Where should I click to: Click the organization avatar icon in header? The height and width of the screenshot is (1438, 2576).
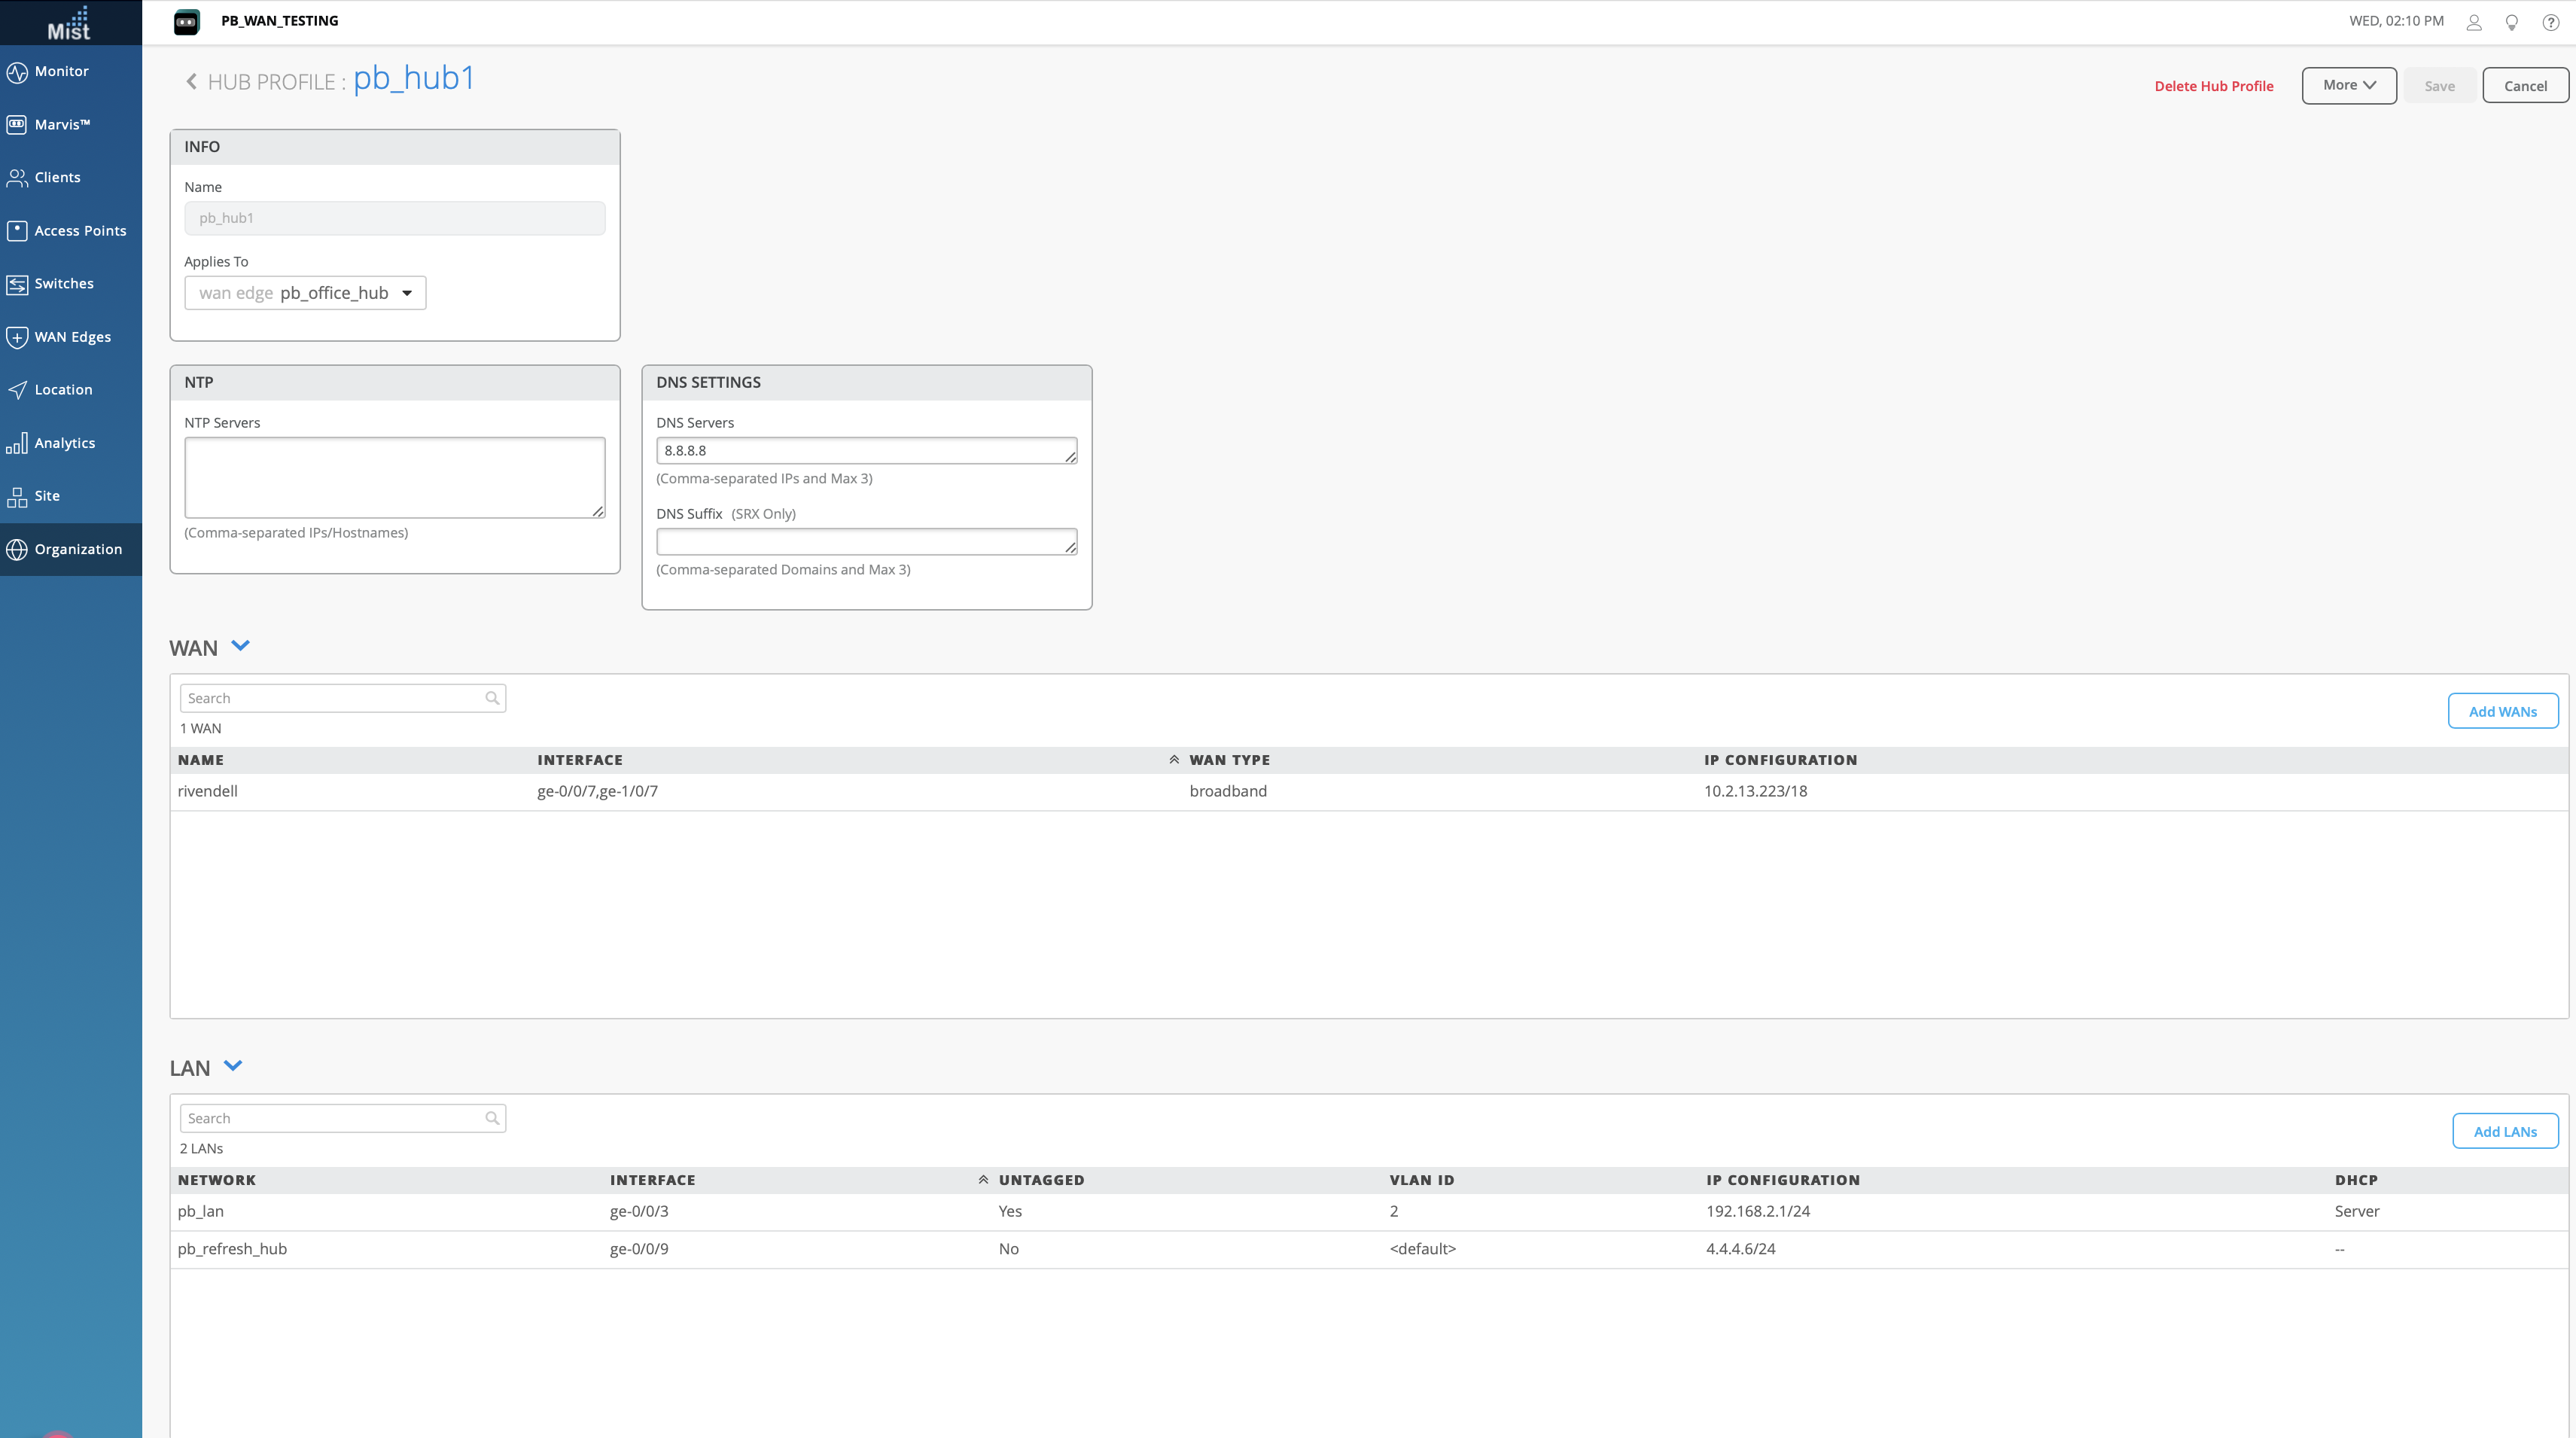tap(187, 21)
